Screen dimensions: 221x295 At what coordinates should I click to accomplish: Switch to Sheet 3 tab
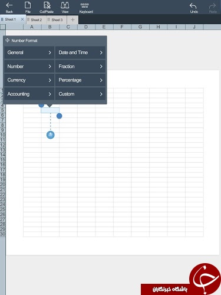[57, 19]
